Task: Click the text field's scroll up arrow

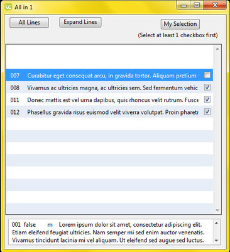Action: point(217,223)
